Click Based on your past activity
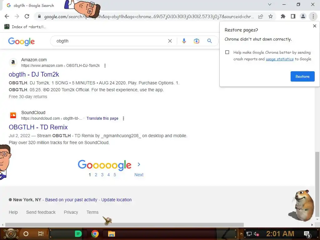This screenshot has height=240, width=320. (x=71, y=200)
